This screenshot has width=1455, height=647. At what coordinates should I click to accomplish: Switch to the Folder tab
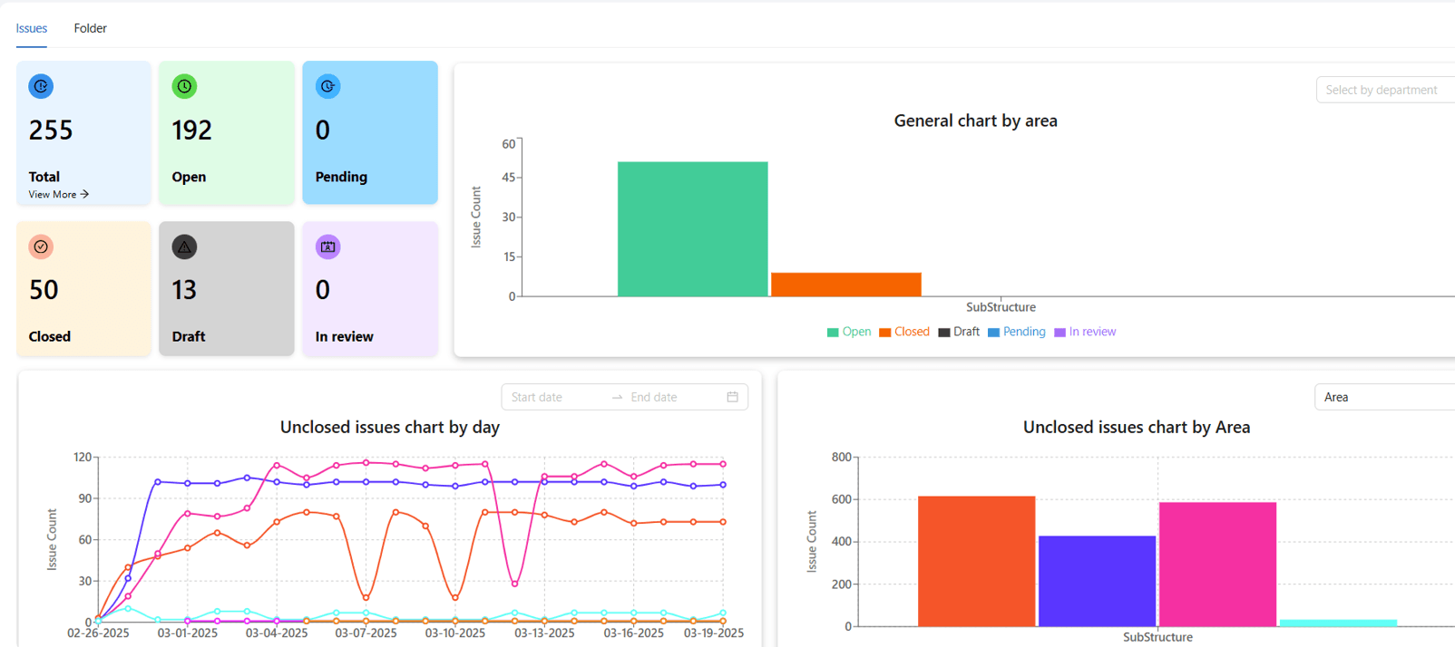(x=91, y=28)
